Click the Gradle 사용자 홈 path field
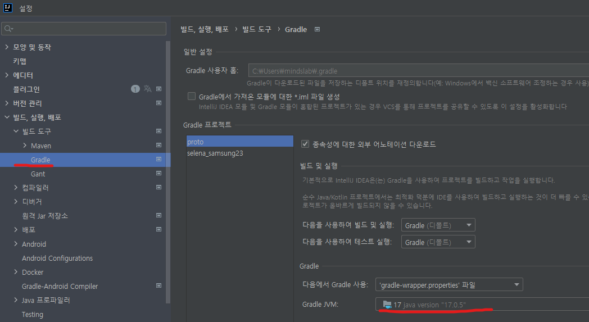The image size is (589, 322). pyautogui.click(x=419, y=71)
